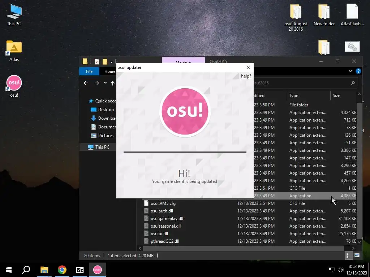The height and width of the screenshot is (277, 370).
Task: Click the File folder type cell
Action: point(299,105)
